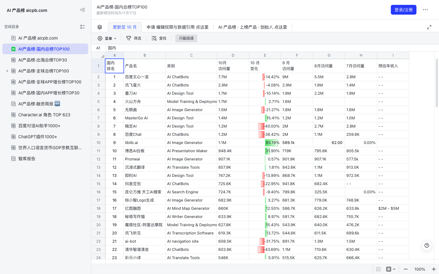Screen dimensions: 439x274
Task: Open ChatGPT插件1000+ in sidebar
Action: coord(45,137)
